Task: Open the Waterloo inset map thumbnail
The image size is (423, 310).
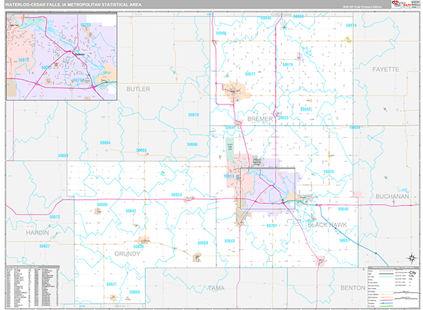Action: [61, 59]
